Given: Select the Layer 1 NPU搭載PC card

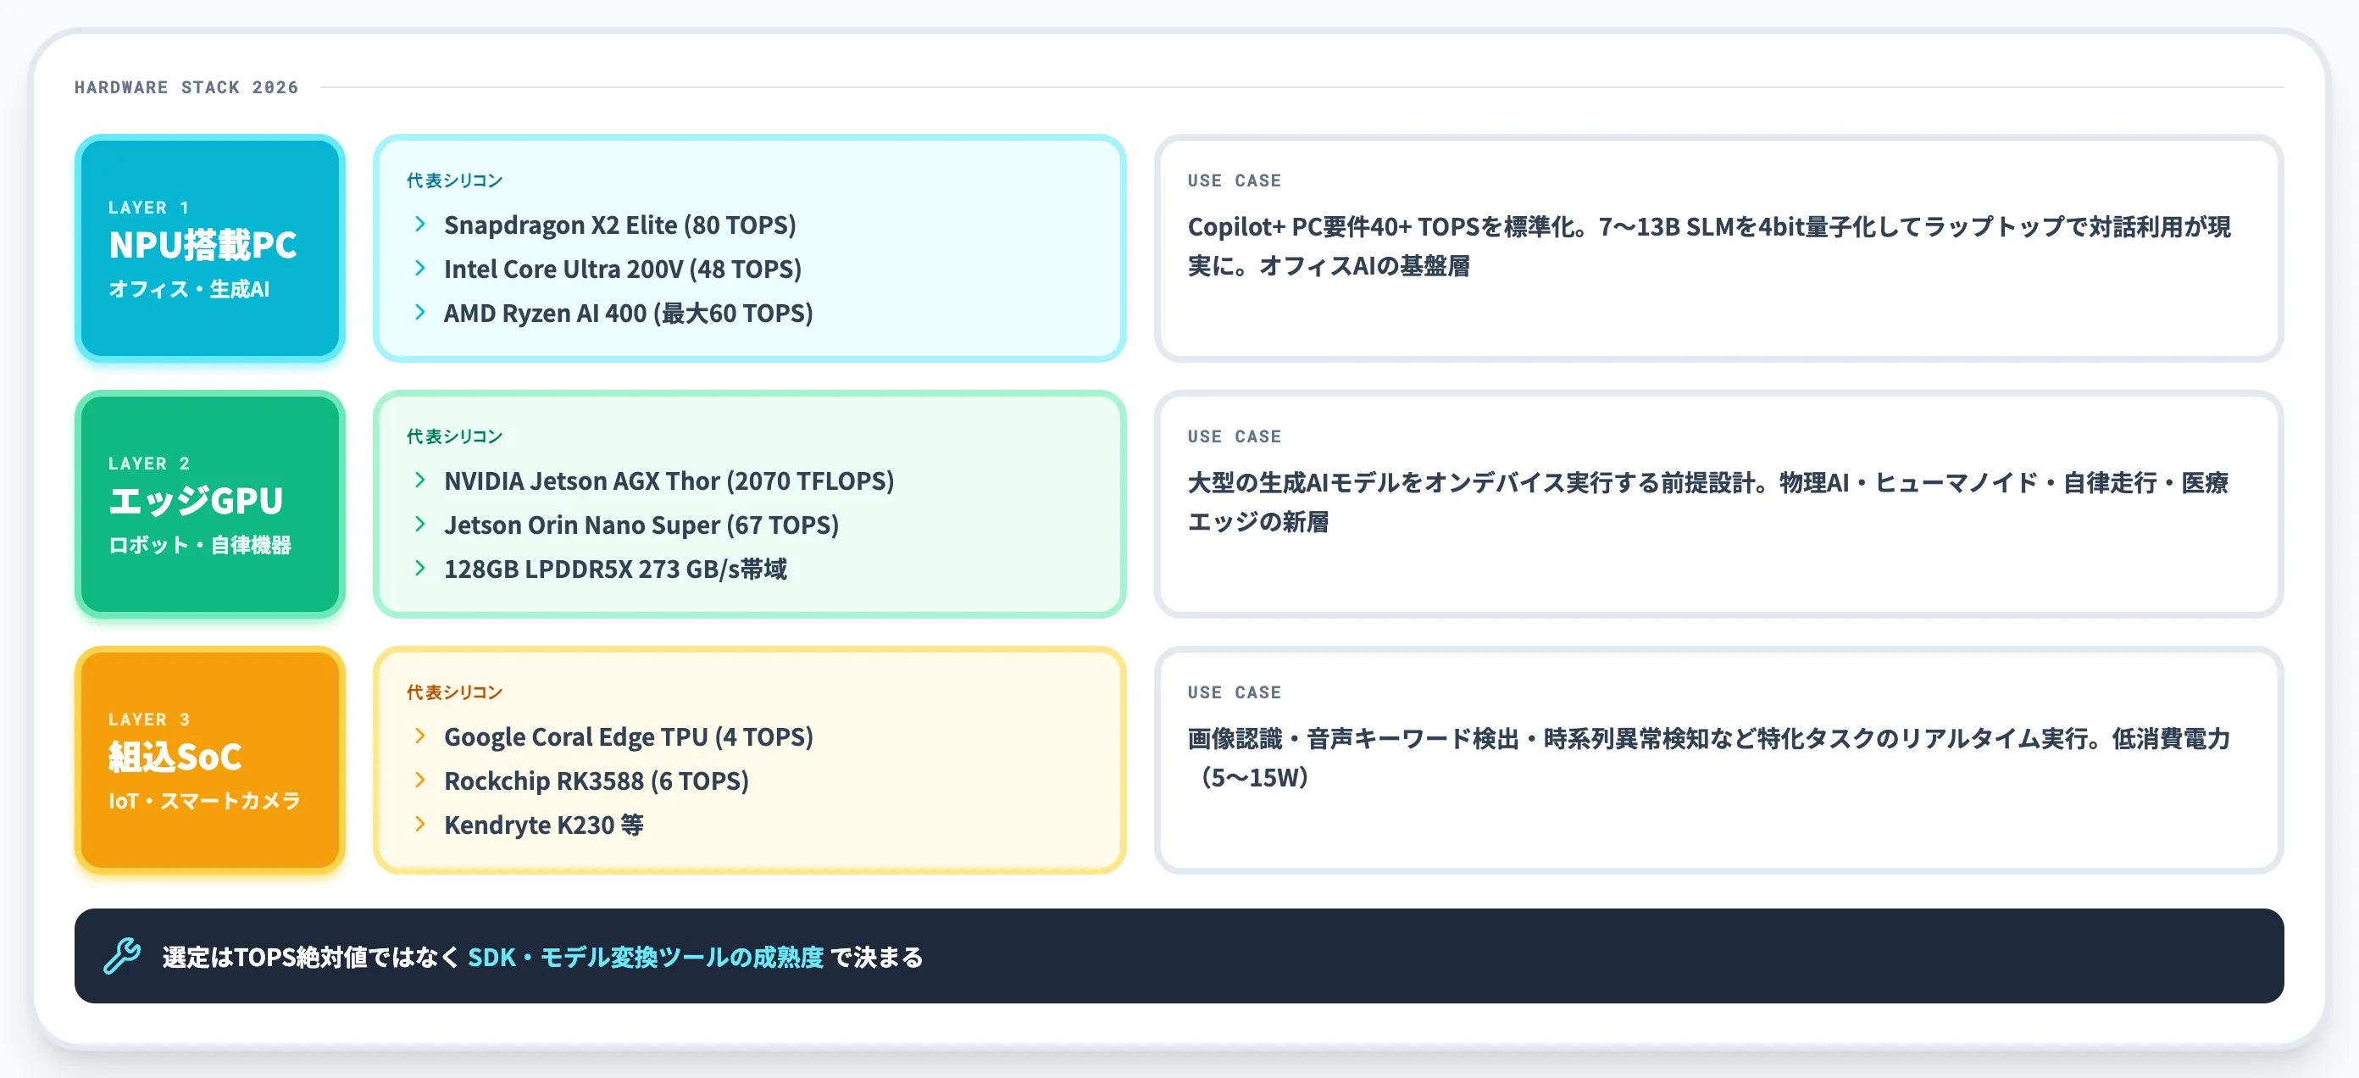Looking at the screenshot, I should [x=209, y=248].
